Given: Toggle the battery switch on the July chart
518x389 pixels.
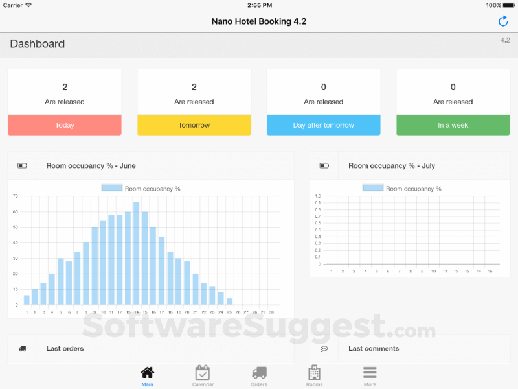Looking at the screenshot, I should (x=324, y=165).
